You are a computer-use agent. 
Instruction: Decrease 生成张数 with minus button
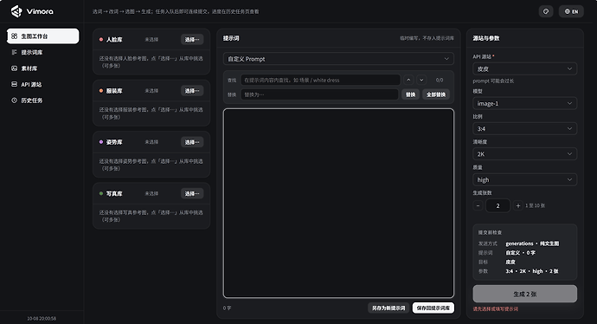pyautogui.click(x=478, y=206)
